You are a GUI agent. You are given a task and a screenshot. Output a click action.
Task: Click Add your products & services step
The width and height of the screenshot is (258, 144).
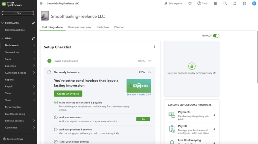[75, 130]
